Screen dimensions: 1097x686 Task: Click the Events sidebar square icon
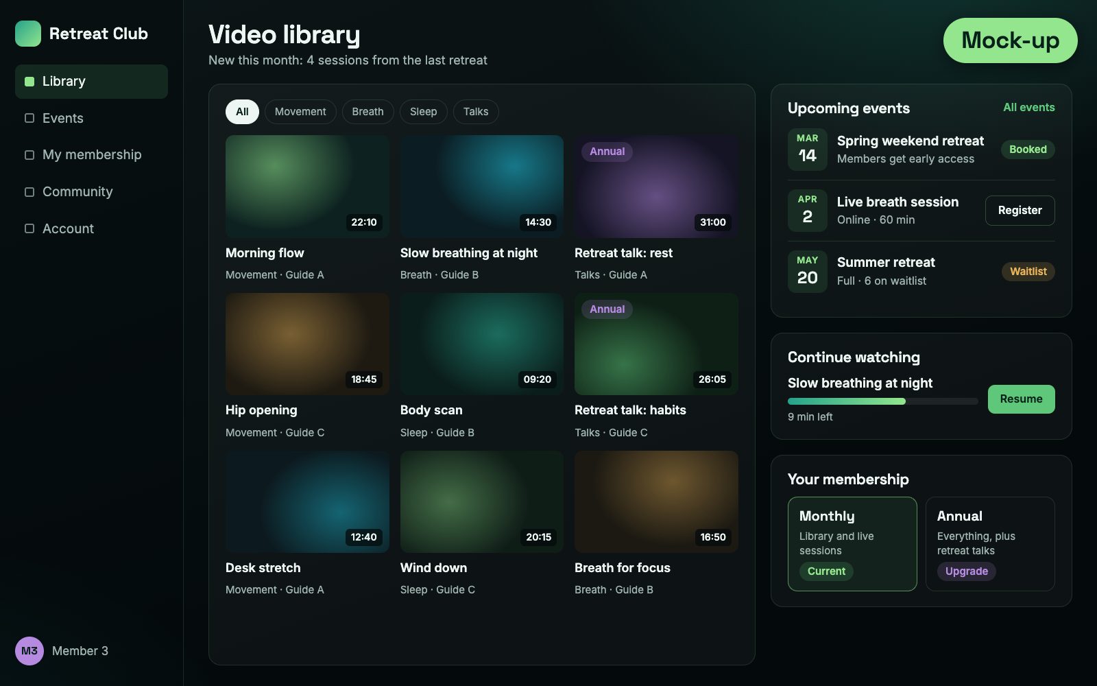(x=29, y=118)
